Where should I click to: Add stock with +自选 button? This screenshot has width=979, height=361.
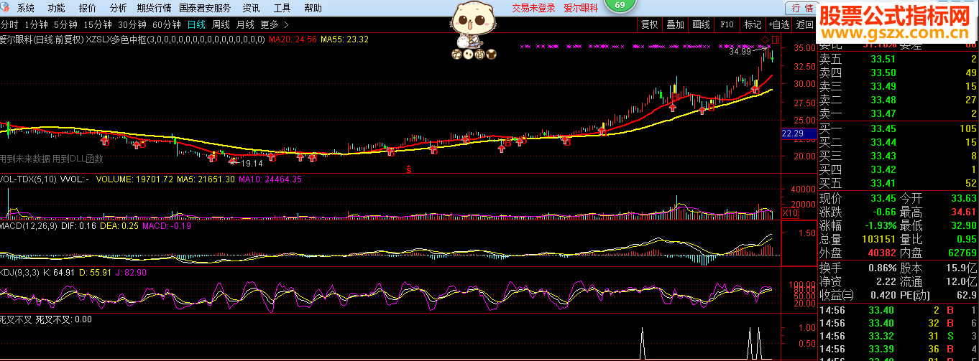tap(778, 24)
